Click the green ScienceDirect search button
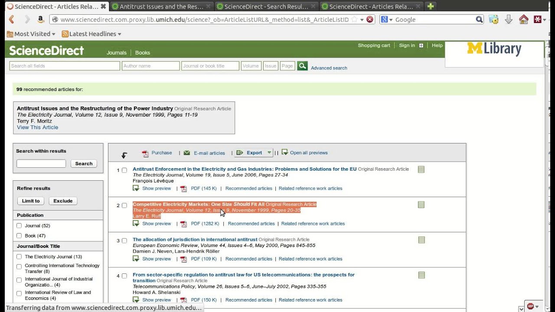 pyautogui.click(x=302, y=66)
